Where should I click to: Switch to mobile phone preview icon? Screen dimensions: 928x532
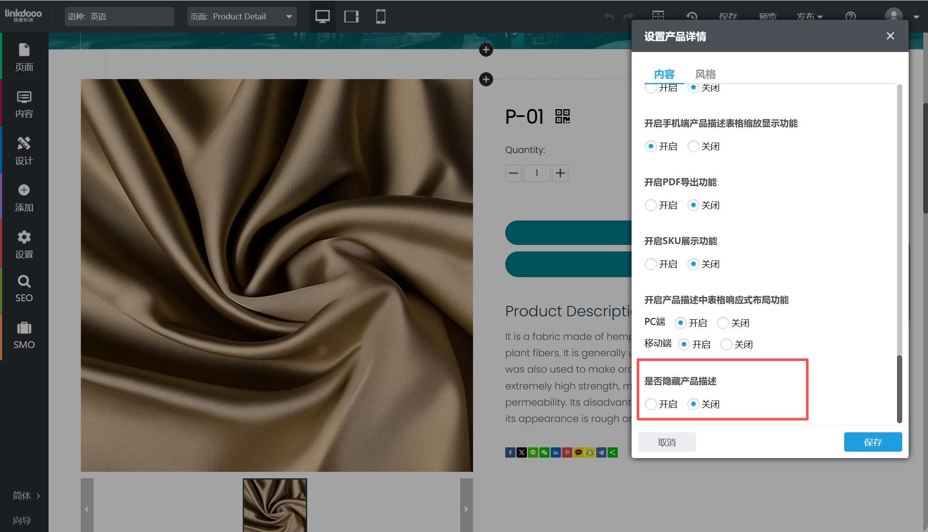(x=381, y=16)
